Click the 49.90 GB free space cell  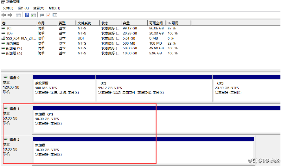click(156, 48)
